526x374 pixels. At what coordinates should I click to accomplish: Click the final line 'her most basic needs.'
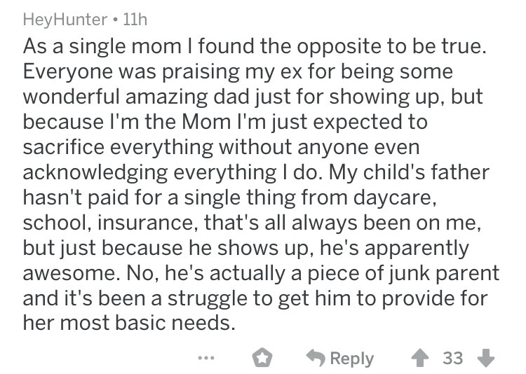click(x=129, y=323)
